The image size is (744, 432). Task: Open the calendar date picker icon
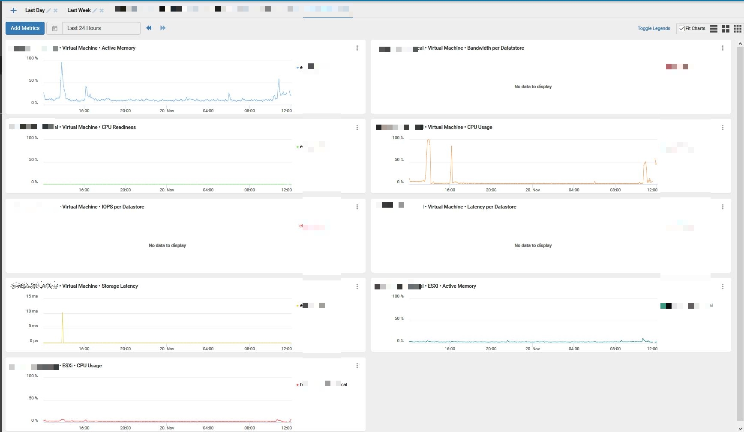pyautogui.click(x=54, y=28)
